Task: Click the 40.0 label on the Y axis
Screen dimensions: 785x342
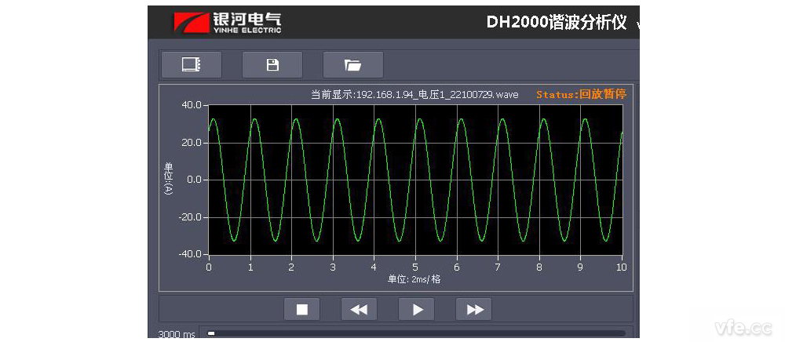Action: (x=192, y=105)
